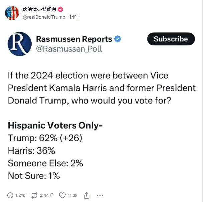Click the share upload icon
This screenshot has width=209, height=202.
click(87, 195)
